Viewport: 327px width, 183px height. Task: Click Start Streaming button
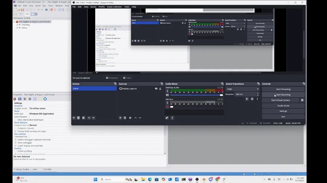[283, 89]
